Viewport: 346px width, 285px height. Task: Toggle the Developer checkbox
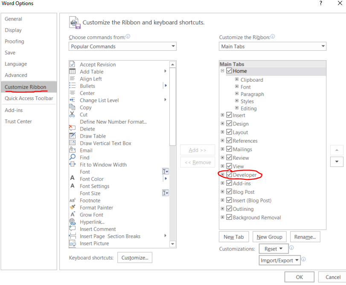point(229,175)
